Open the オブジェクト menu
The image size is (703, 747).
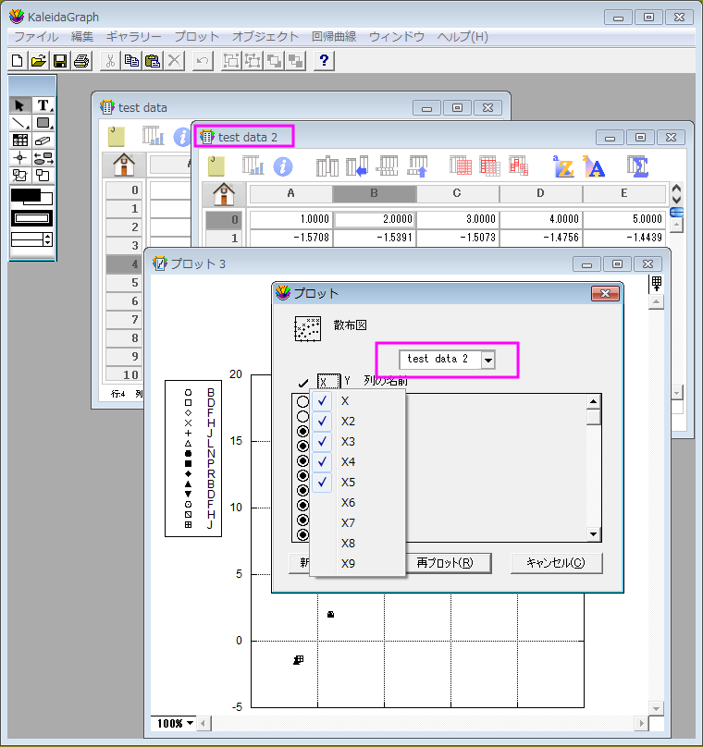pos(265,37)
